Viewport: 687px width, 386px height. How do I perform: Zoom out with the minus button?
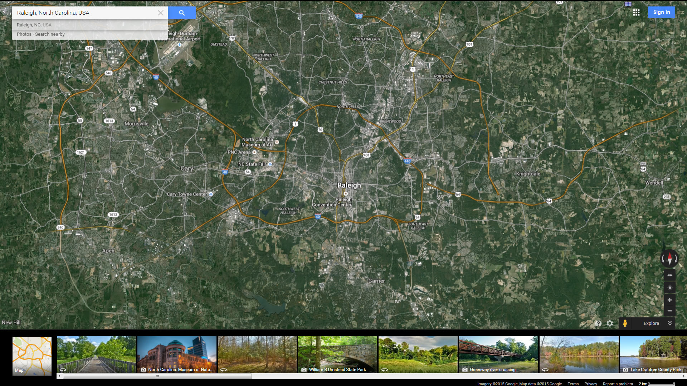tap(669, 311)
